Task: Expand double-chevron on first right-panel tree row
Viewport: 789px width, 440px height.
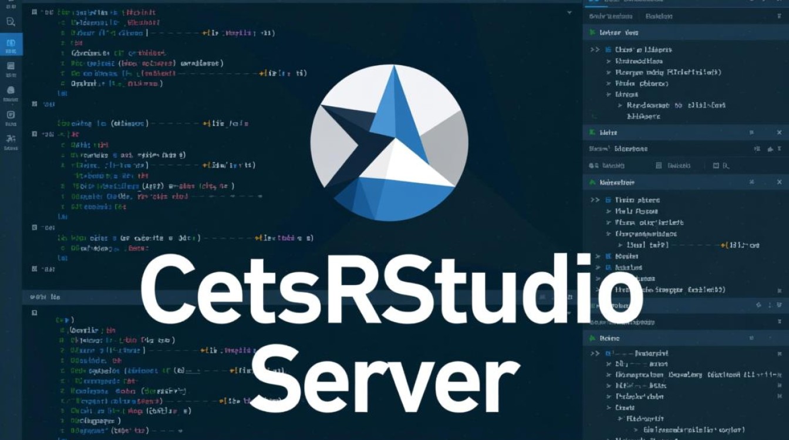Action: click(x=595, y=50)
